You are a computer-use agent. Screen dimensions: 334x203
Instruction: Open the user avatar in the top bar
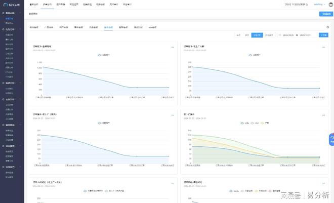click(x=330, y=5)
